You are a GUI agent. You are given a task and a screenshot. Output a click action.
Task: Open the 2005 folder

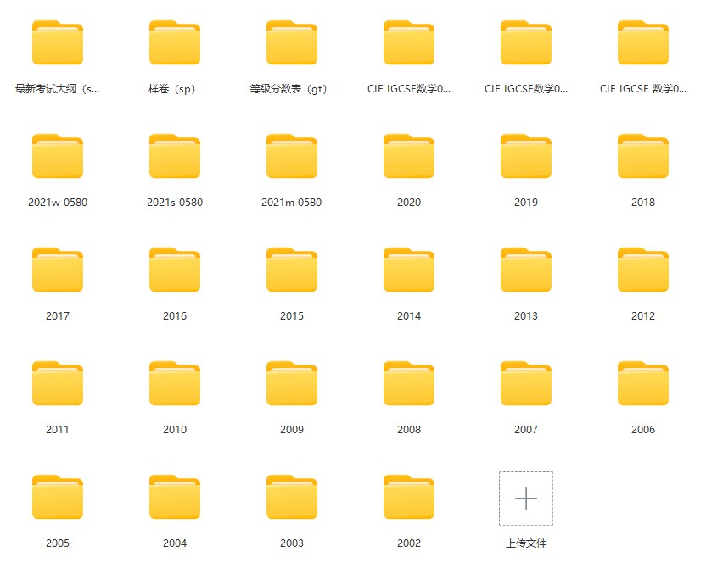click(x=58, y=497)
